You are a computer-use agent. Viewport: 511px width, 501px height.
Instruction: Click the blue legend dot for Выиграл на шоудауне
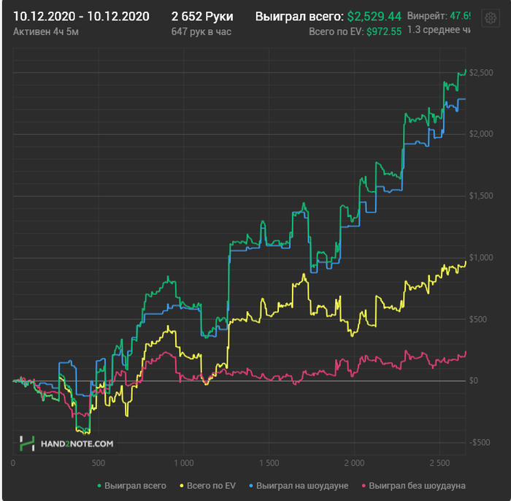[x=251, y=486]
